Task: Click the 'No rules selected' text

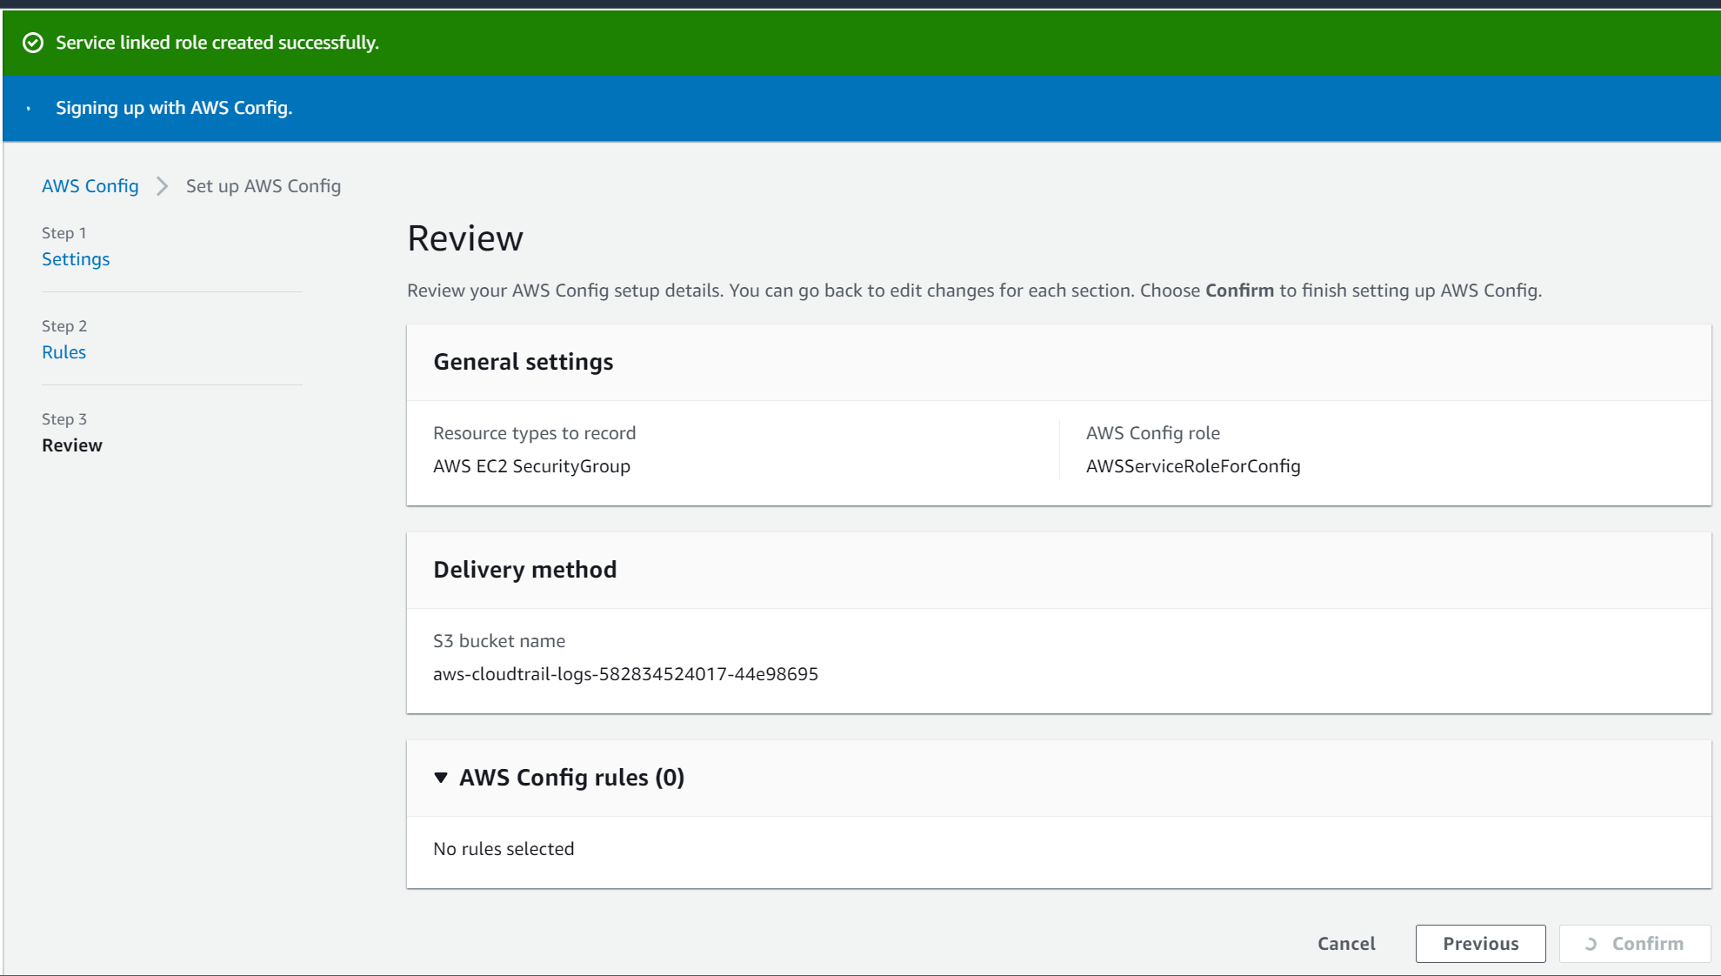Action: tap(504, 849)
